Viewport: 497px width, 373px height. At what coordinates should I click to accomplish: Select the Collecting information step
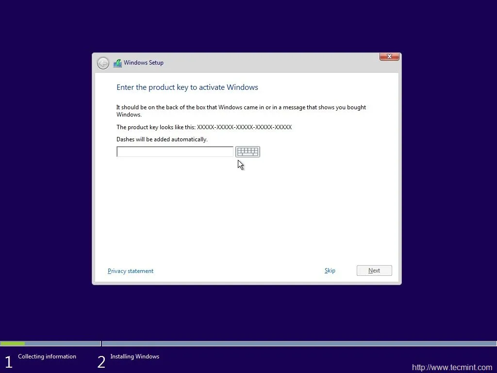[47, 356]
